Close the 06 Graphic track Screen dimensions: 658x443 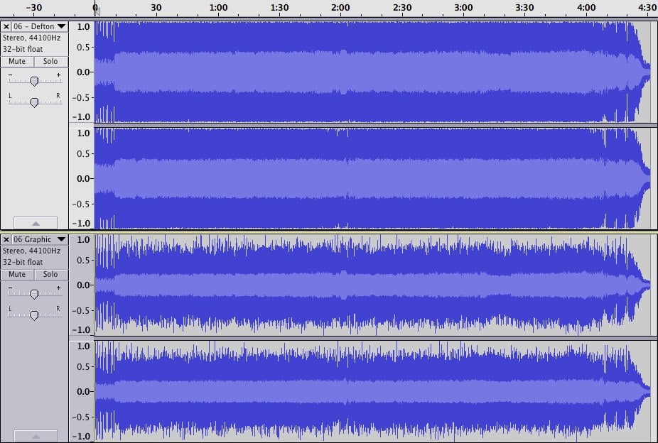click(6, 240)
